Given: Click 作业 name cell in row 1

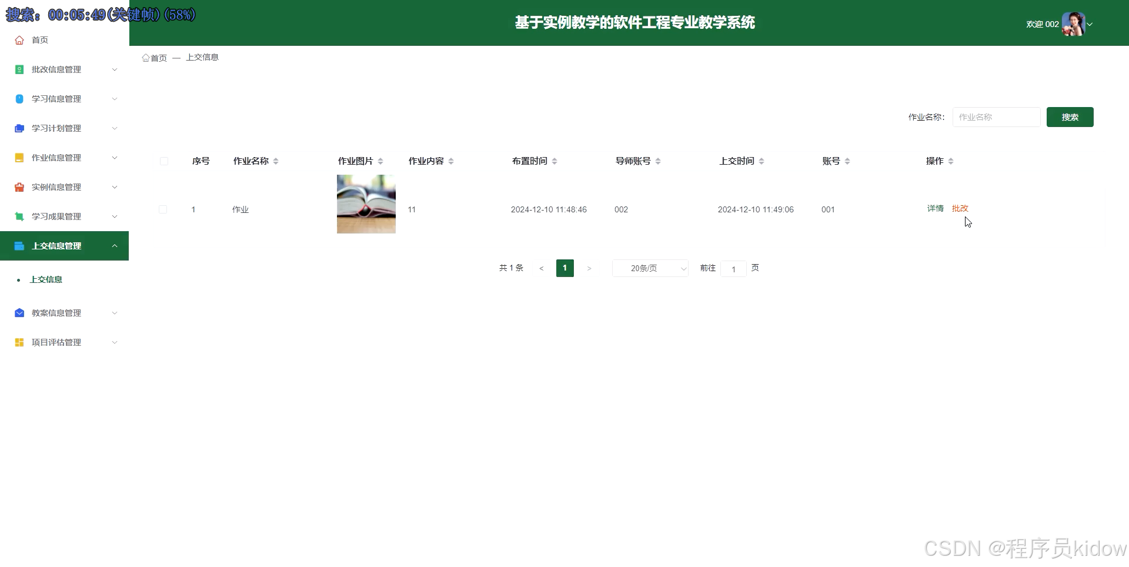Looking at the screenshot, I should (x=241, y=209).
